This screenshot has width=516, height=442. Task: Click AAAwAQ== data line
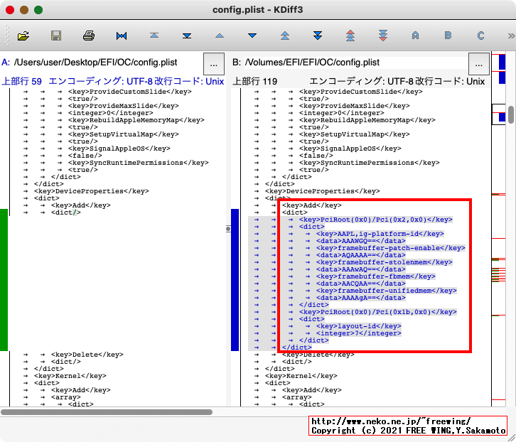click(x=360, y=269)
